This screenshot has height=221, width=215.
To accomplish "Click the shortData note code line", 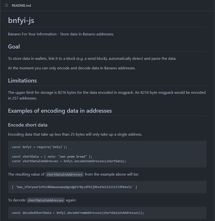I will (52, 156).
